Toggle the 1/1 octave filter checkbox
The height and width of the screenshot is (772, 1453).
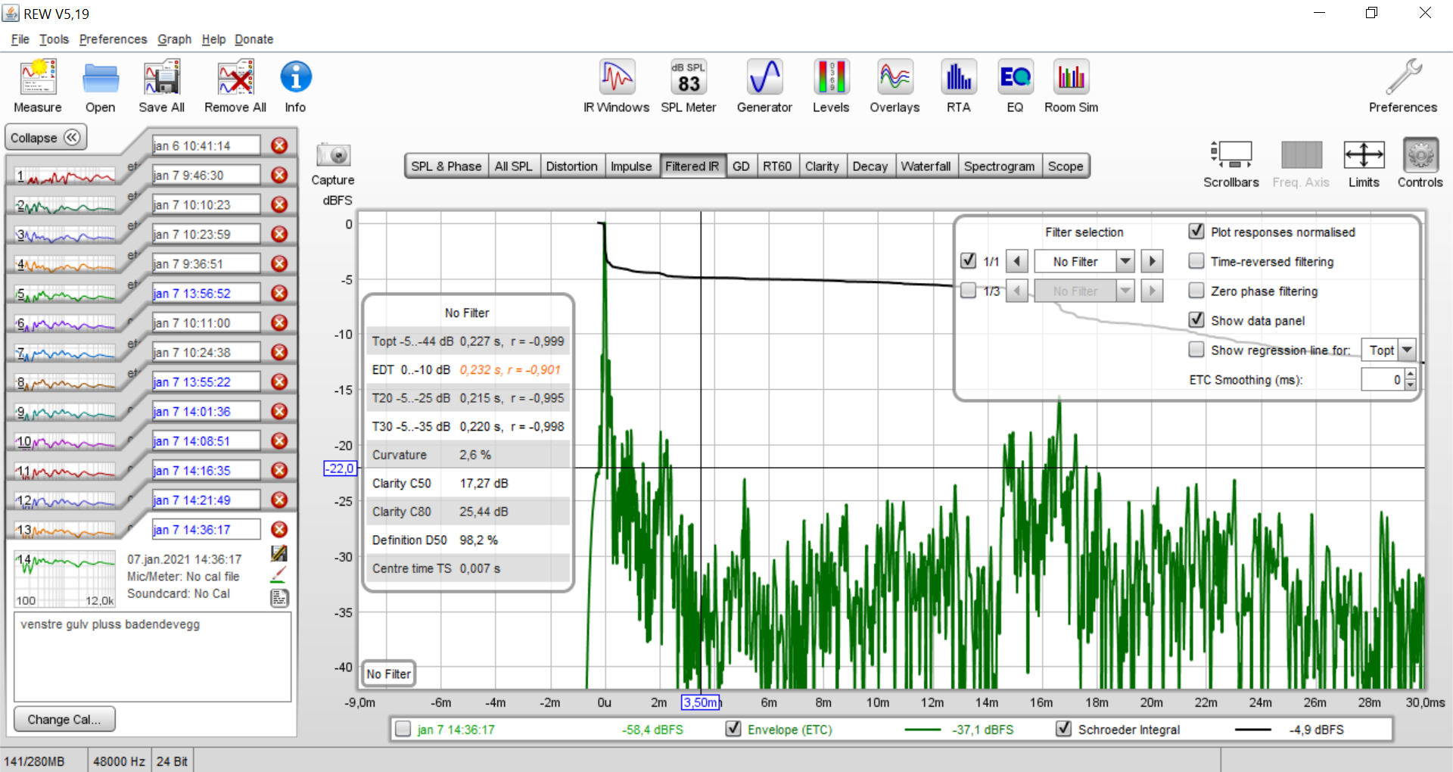(x=968, y=260)
